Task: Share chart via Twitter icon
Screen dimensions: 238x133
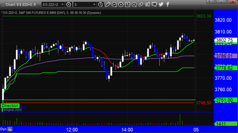Action: point(161,5)
